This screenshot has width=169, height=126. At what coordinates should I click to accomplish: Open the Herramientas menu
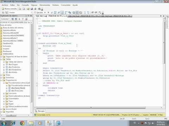[45, 5]
